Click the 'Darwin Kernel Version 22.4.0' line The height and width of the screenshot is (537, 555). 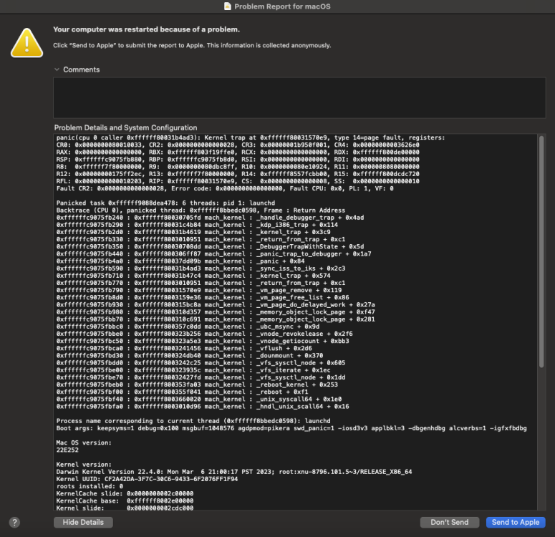tap(234, 472)
